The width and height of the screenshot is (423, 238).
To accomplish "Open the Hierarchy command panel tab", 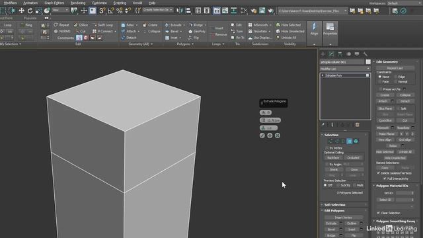I will pos(340,54).
